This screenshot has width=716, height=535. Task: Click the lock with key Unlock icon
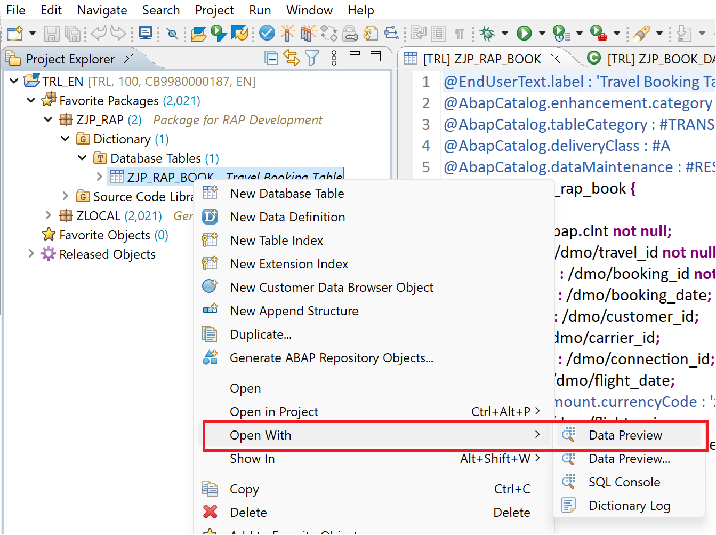point(350,33)
